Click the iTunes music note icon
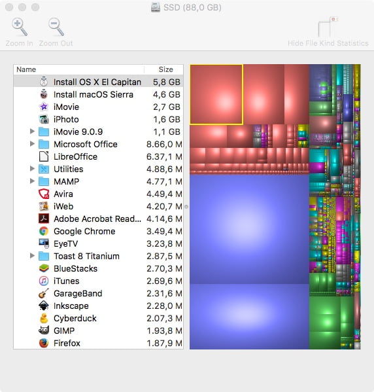 pos(44,281)
